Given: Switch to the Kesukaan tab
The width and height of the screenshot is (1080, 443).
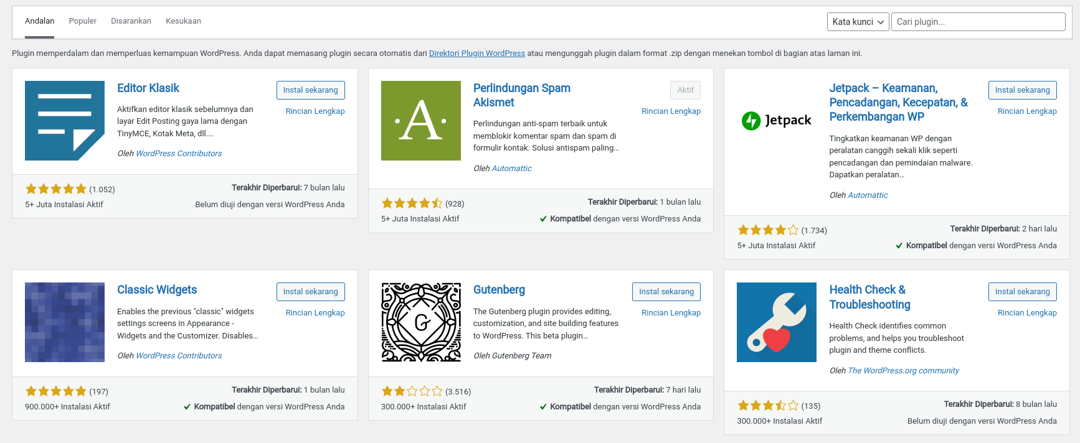Looking at the screenshot, I should point(183,21).
